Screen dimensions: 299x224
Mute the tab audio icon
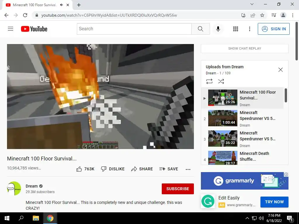coord(61,5)
